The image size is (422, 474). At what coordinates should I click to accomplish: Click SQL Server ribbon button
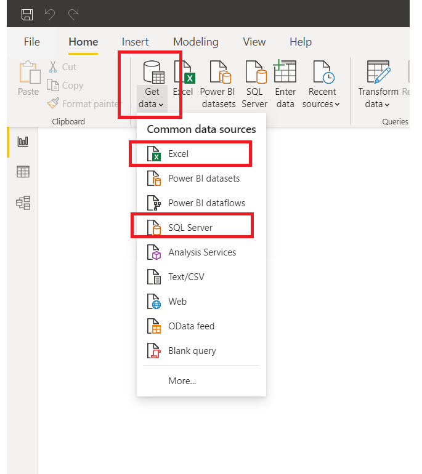click(x=254, y=85)
